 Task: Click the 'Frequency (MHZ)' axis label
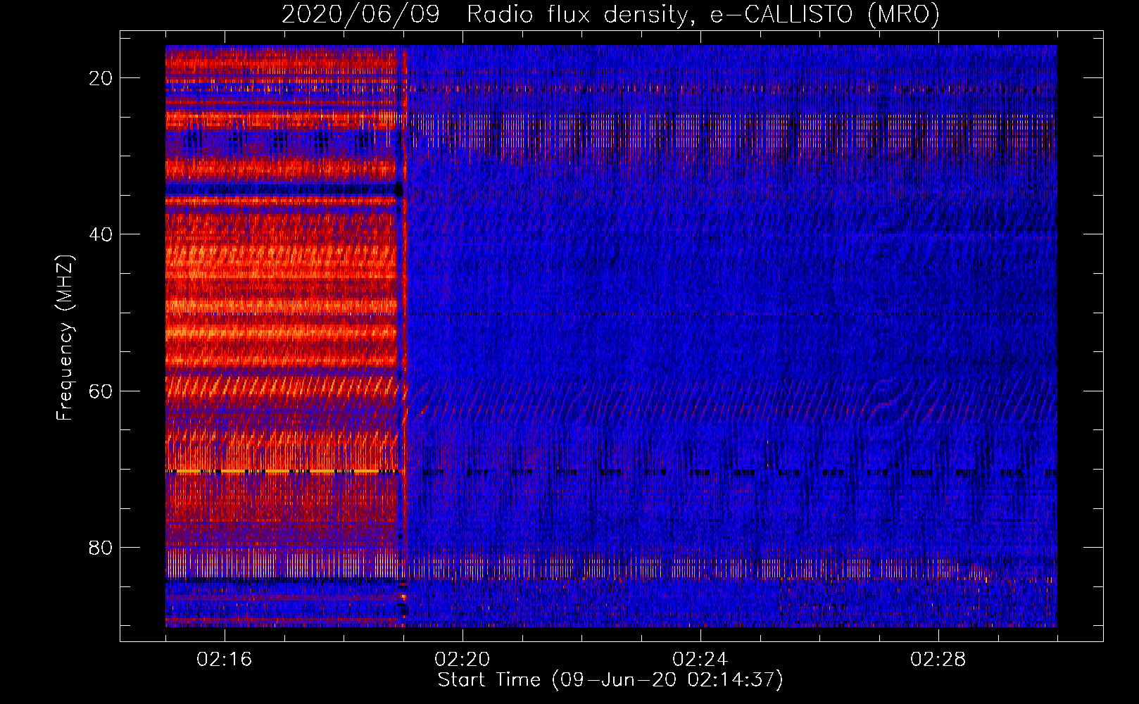(64, 338)
